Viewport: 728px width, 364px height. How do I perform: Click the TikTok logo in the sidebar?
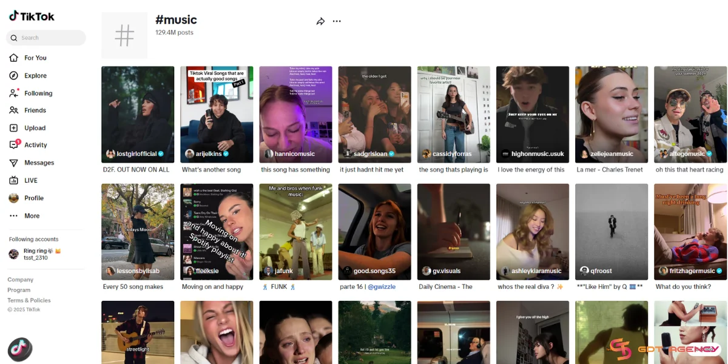(32, 16)
